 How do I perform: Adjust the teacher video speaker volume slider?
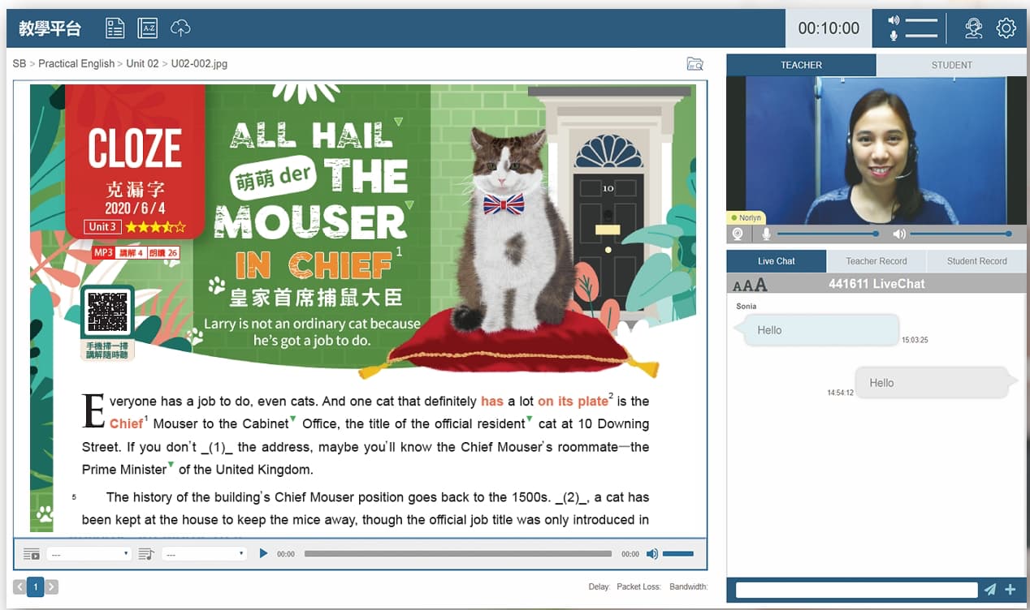tap(961, 234)
